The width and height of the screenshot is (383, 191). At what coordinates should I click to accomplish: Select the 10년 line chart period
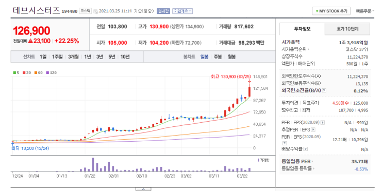125,56
